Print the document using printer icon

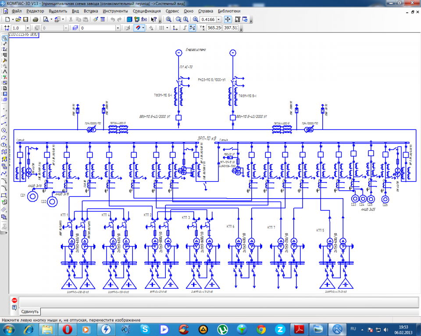[x=35, y=19]
